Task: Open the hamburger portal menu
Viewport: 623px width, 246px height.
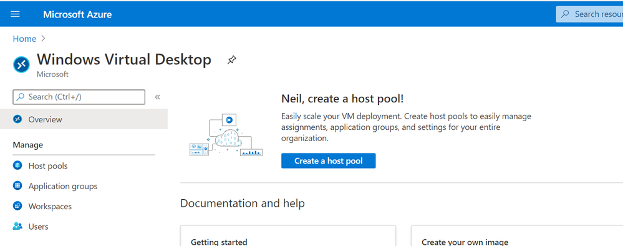Action: (15, 14)
